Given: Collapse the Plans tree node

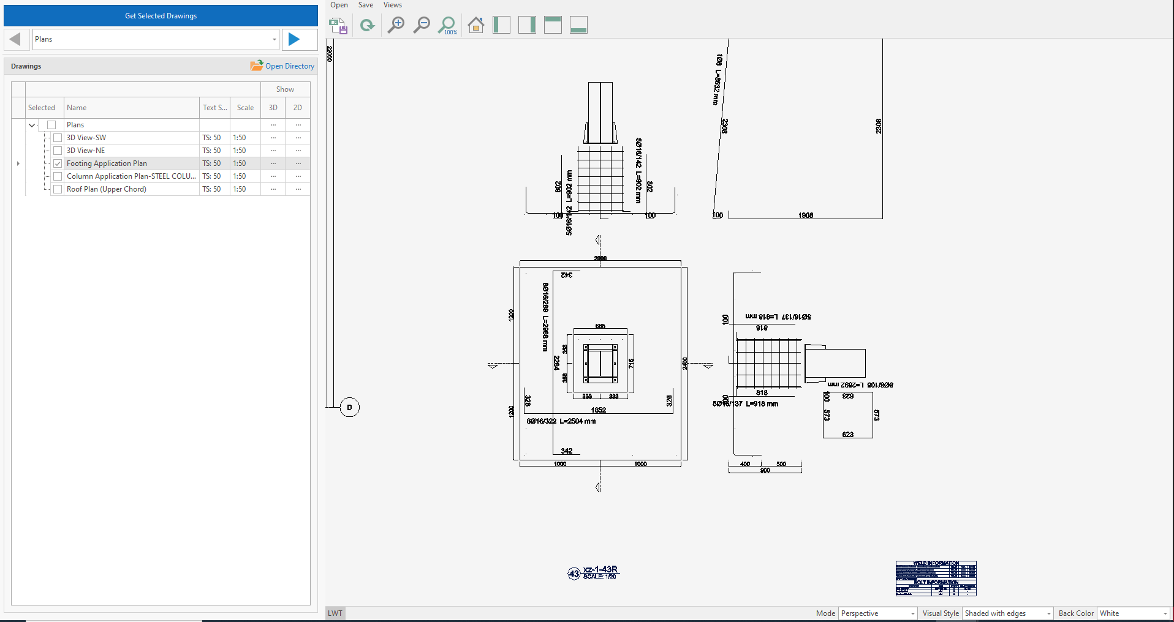Looking at the screenshot, I should [x=31, y=125].
